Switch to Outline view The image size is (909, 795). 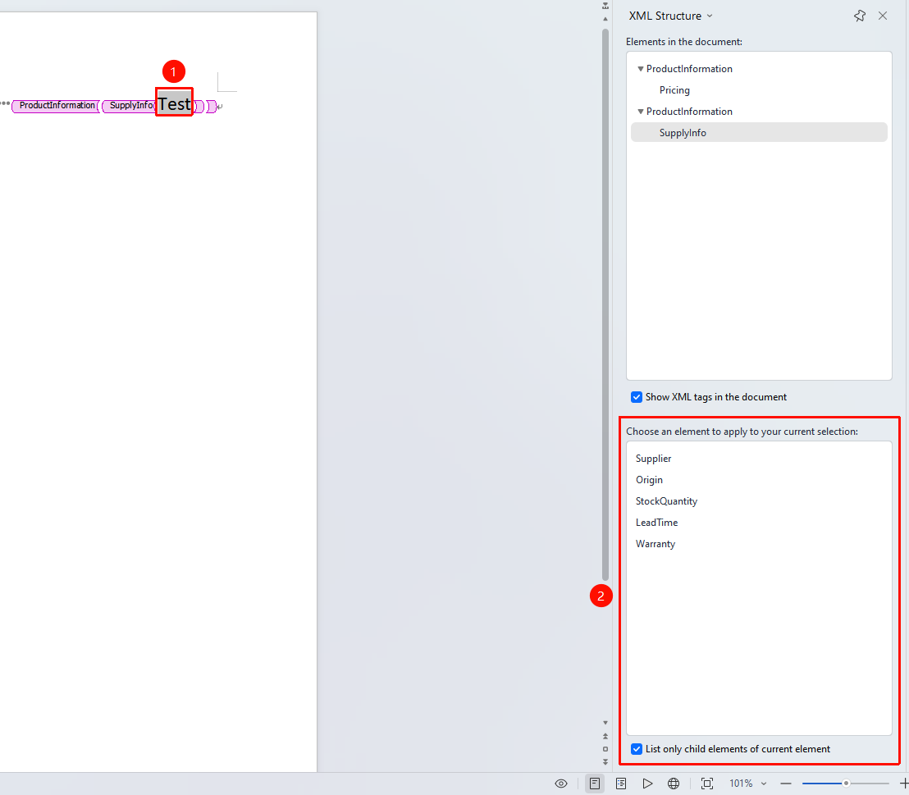(x=621, y=784)
